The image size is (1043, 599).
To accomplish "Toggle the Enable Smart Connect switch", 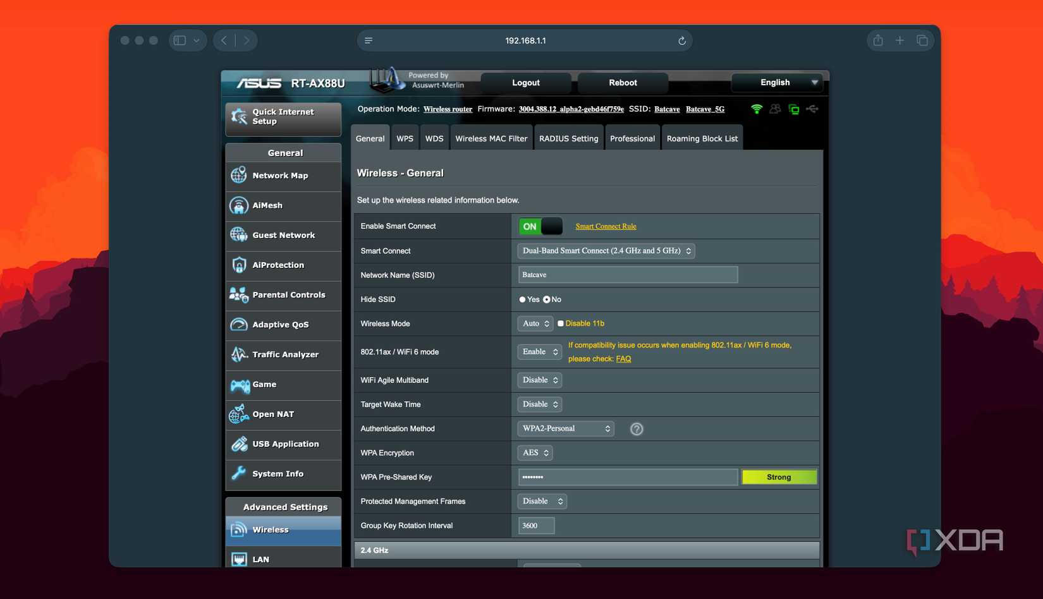I will click(540, 226).
